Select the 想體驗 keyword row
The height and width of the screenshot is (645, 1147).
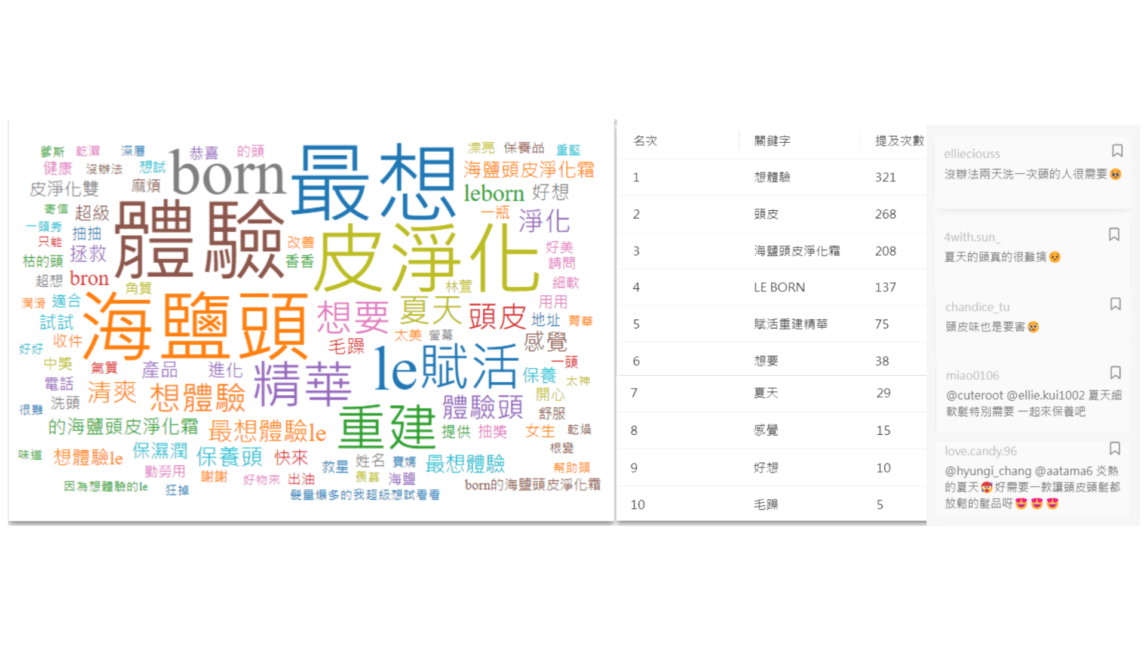(x=771, y=177)
